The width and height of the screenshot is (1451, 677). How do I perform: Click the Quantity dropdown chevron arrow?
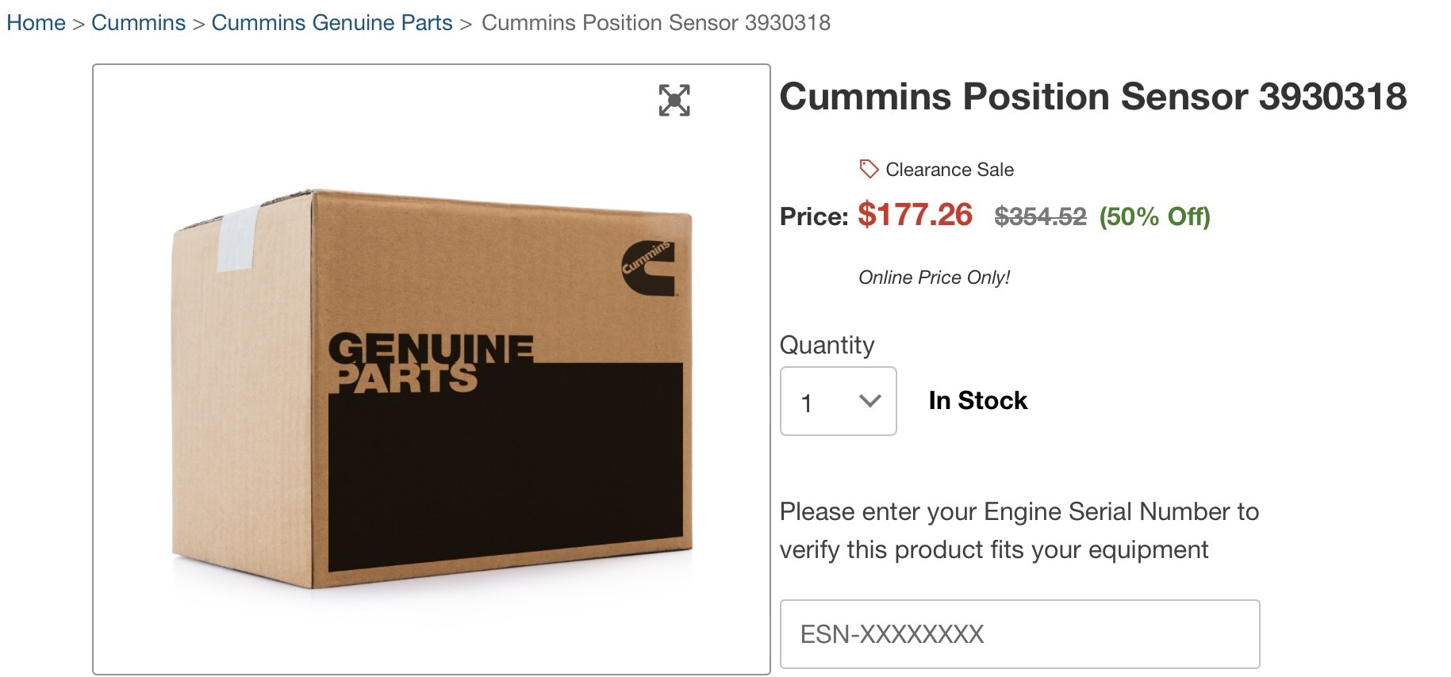tap(870, 401)
